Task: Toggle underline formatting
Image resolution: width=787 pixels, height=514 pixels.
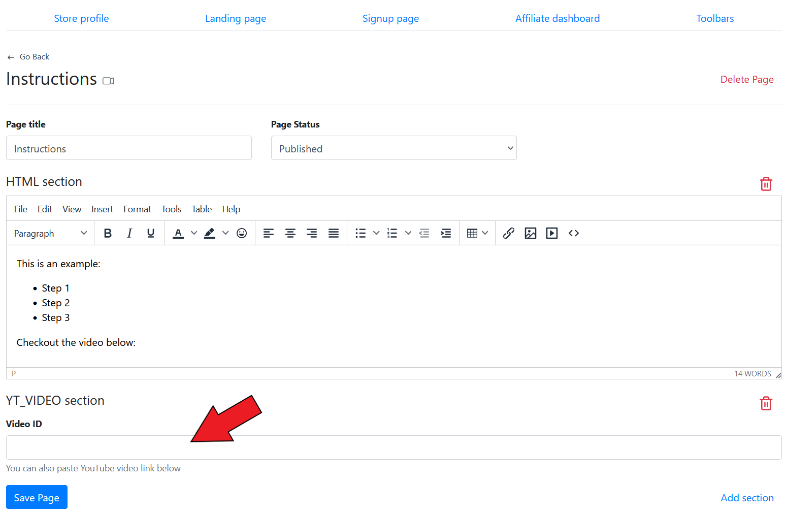Action: tap(151, 233)
